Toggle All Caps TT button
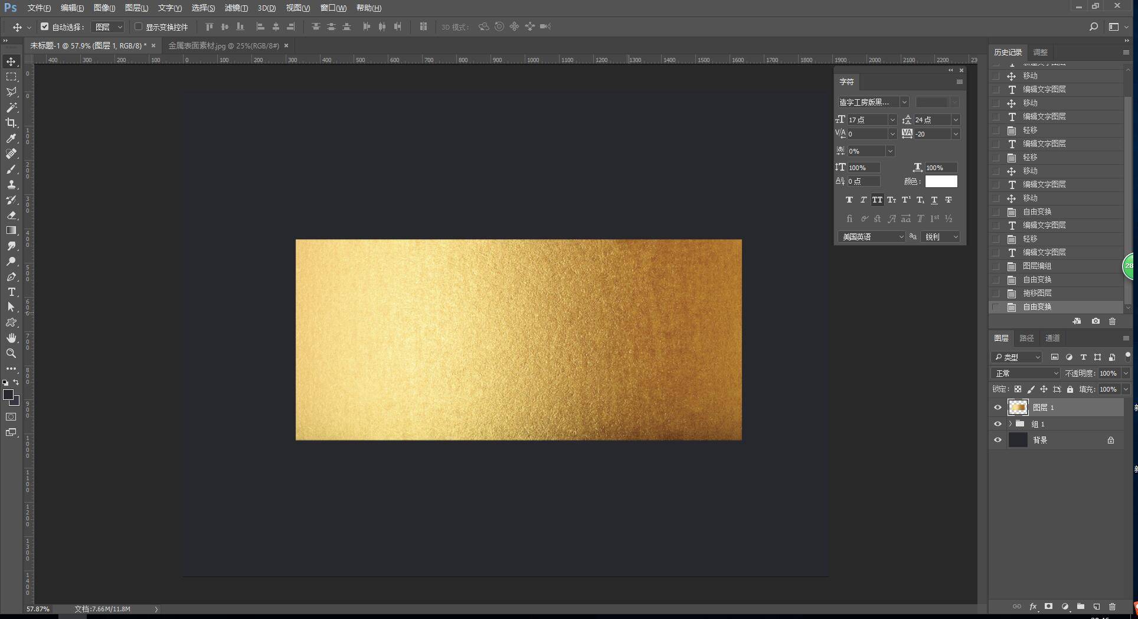Viewport: 1138px width, 619px height. 877,200
